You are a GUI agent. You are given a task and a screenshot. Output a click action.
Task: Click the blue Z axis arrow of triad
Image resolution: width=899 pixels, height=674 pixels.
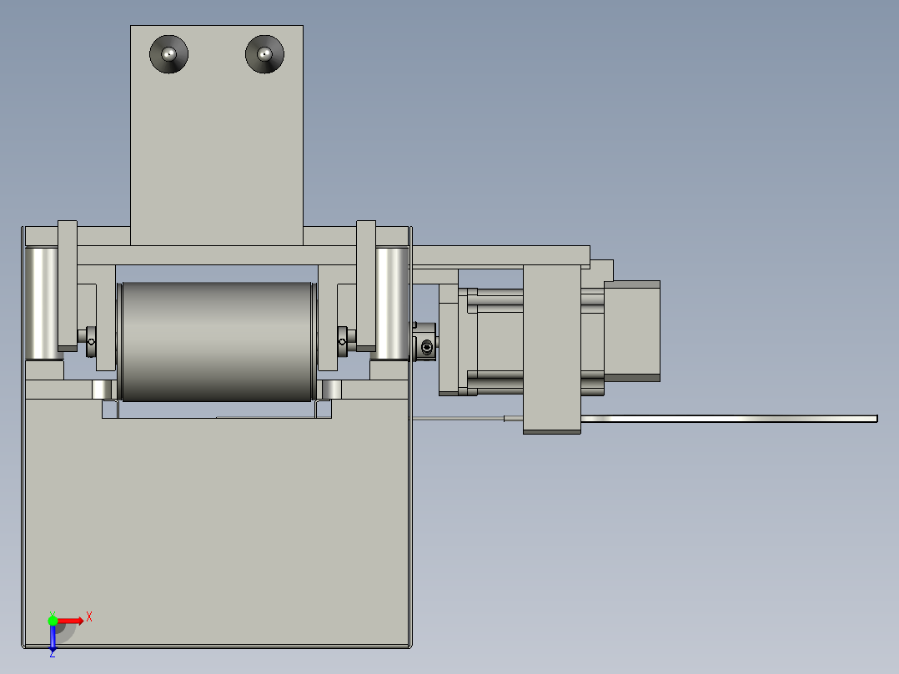pyautogui.click(x=53, y=638)
